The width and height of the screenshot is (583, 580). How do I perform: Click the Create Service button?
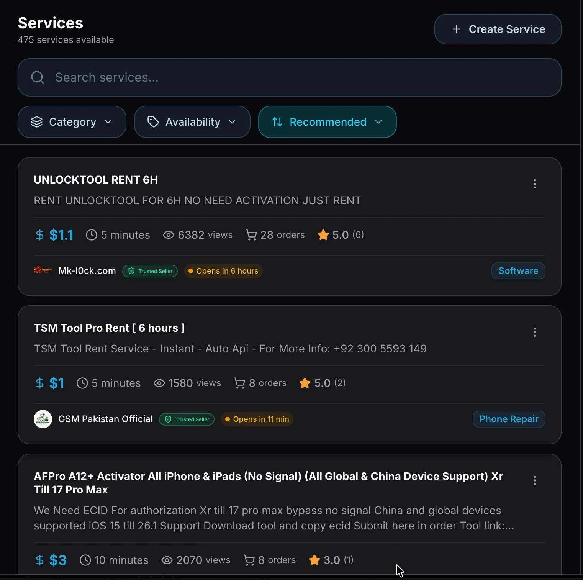click(498, 29)
